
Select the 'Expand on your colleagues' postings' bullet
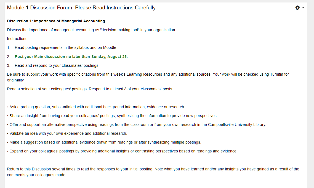coord(122,151)
